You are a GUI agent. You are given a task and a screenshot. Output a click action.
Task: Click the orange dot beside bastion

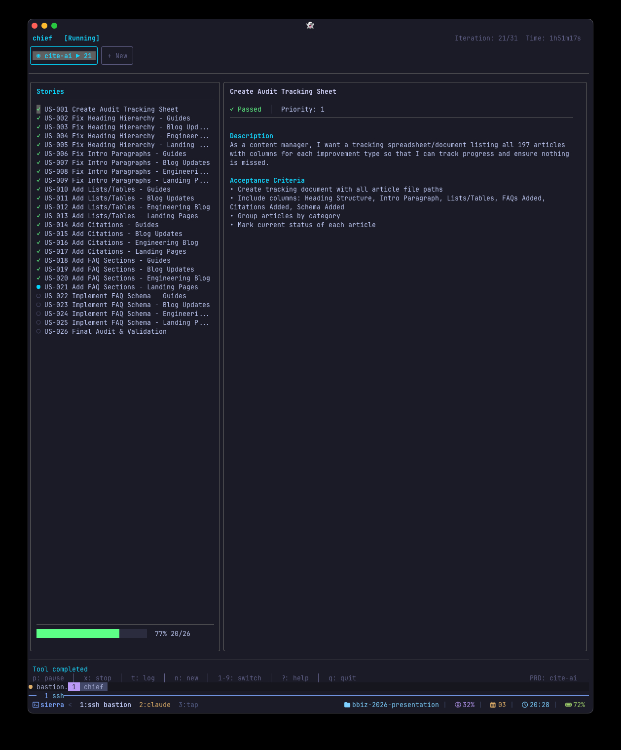tap(31, 687)
